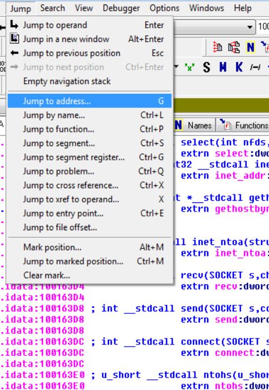Screen dimensions: 269x390
Task: Open the toolbar combo box dropdown arrow
Action: pos(250,27)
